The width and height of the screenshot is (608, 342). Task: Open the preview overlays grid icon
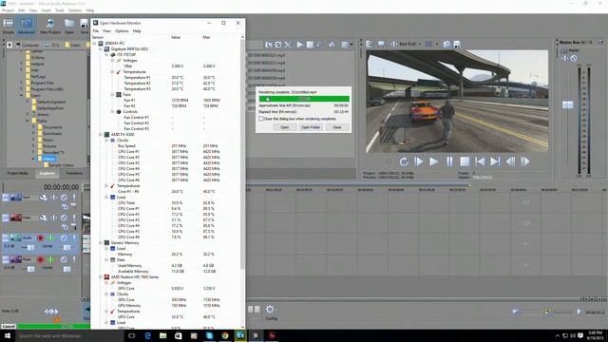click(428, 45)
